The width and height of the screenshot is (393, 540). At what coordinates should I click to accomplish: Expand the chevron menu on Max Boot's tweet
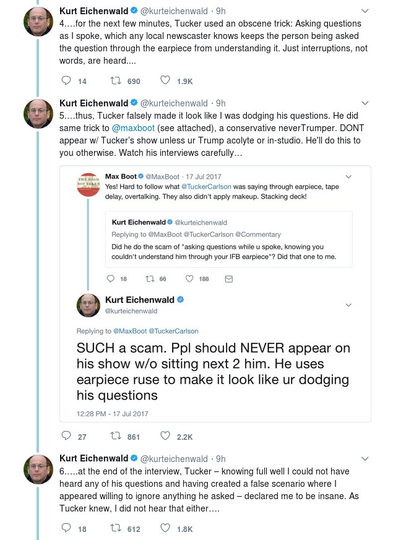(x=348, y=177)
